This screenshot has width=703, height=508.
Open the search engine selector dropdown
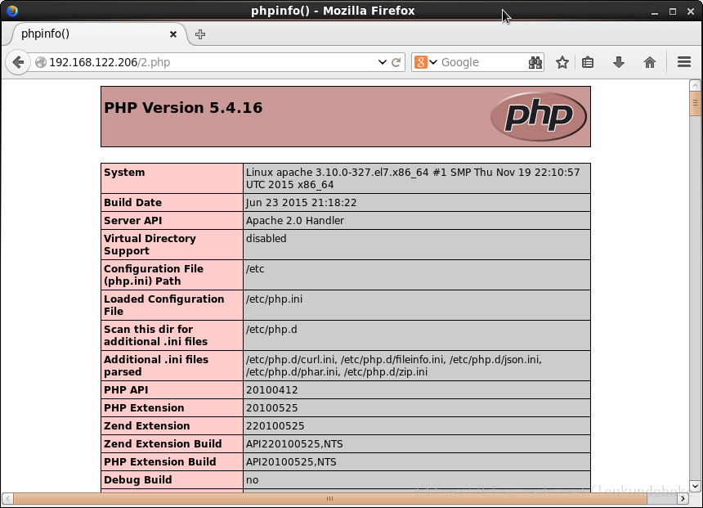pos(433,62)
